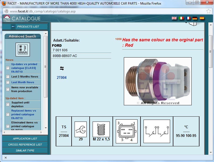Choose the German flag language
The image size is (214, 162).
tap(195, 18)
